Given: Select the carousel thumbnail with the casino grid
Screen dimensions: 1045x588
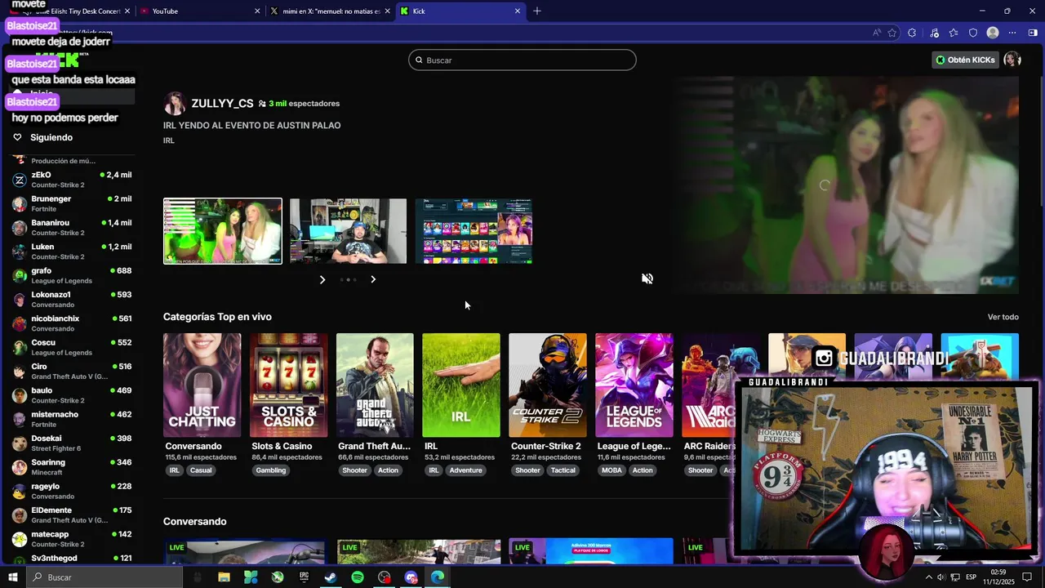Looking at the screenshot, I should pyautogui.click(x=474, y=231).
